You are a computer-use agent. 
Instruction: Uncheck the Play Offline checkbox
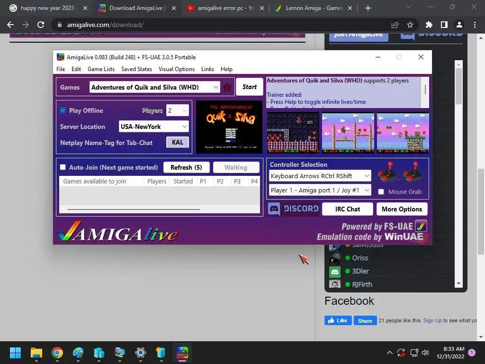click(x=63, y=110)
